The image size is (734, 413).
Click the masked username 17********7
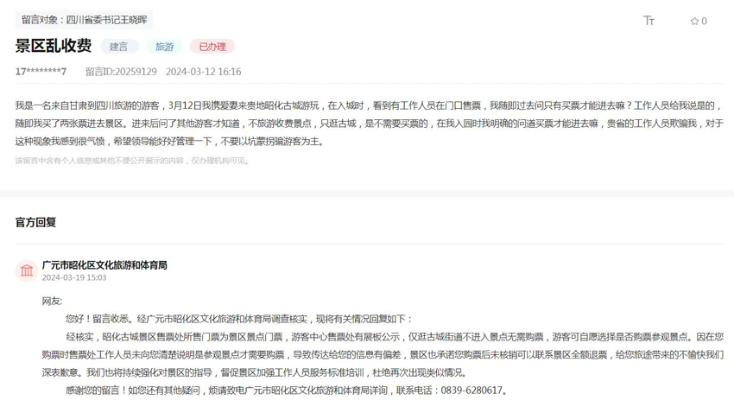(x=41, y=72)
